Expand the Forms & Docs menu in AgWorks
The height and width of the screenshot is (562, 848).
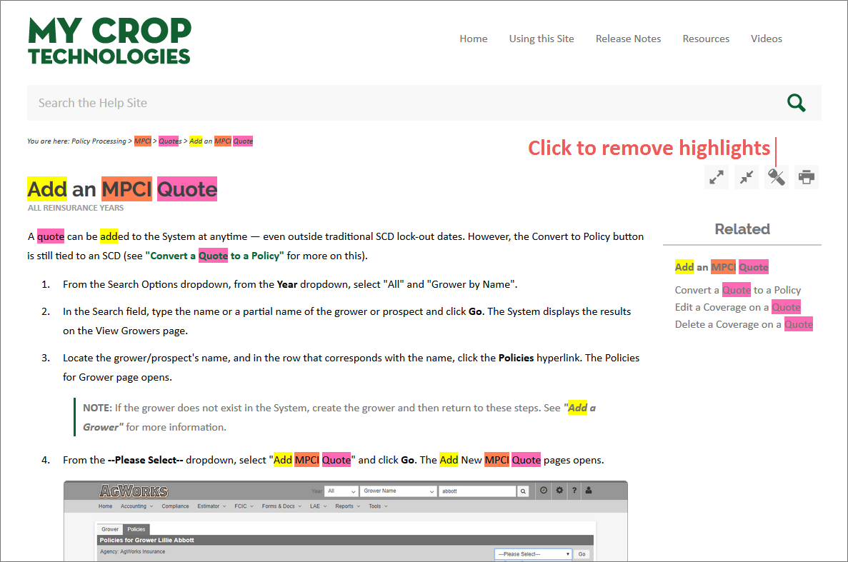tap(281, 506)
